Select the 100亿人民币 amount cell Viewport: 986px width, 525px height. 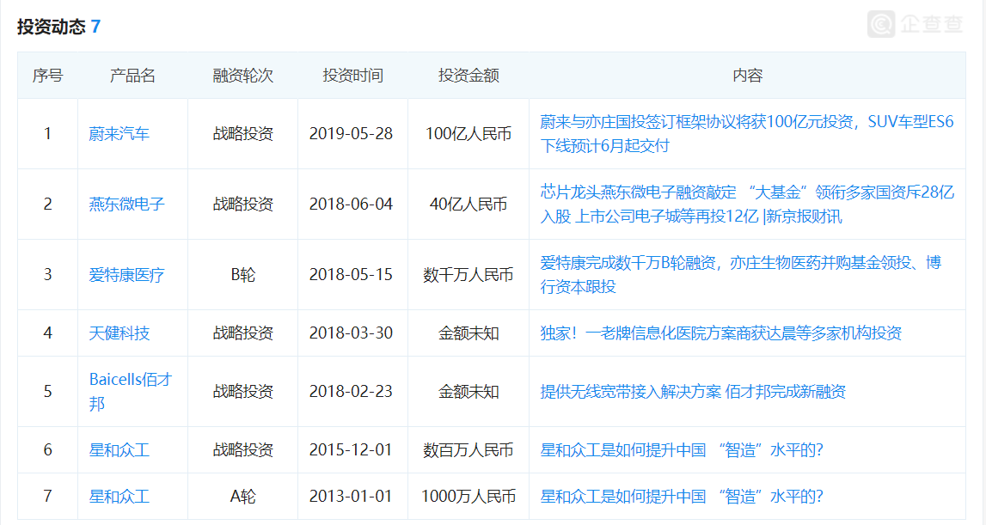(469, 134)
